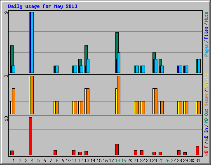Click the 'Files' legend label
The image size is (211, 165).
point(206,33)
